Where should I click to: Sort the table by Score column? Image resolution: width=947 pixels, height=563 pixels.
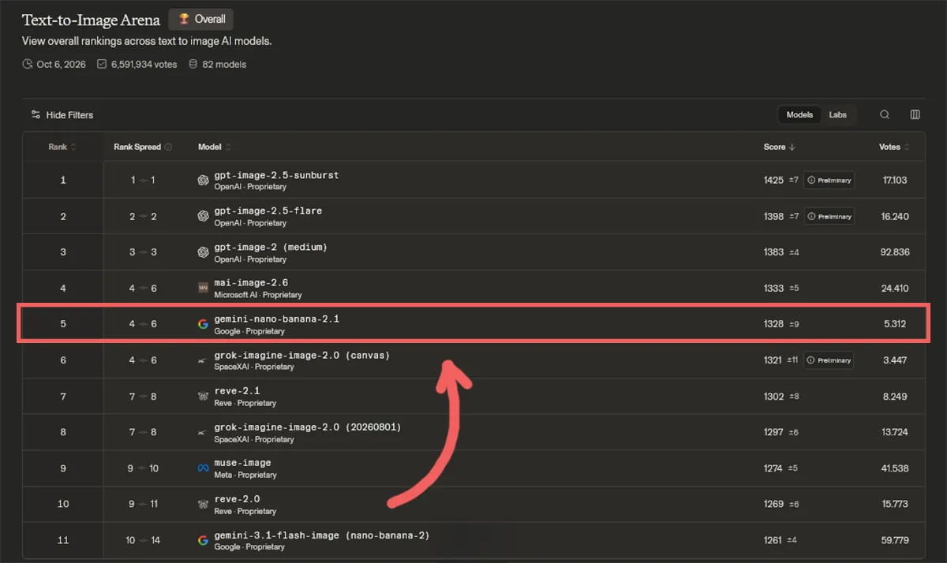tap(780, 147)
